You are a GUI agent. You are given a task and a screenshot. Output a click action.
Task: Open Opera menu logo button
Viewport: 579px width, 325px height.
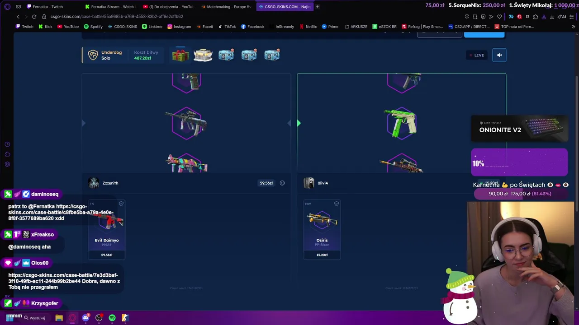[7, 7]
